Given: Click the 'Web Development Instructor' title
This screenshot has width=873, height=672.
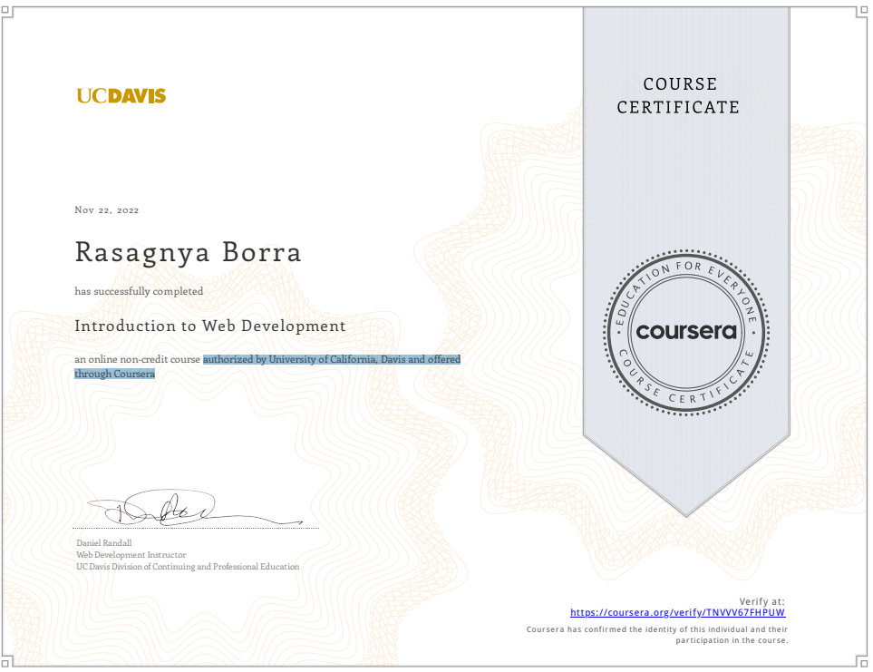Looking at the screenshot, I should click(x=131, y=554).
